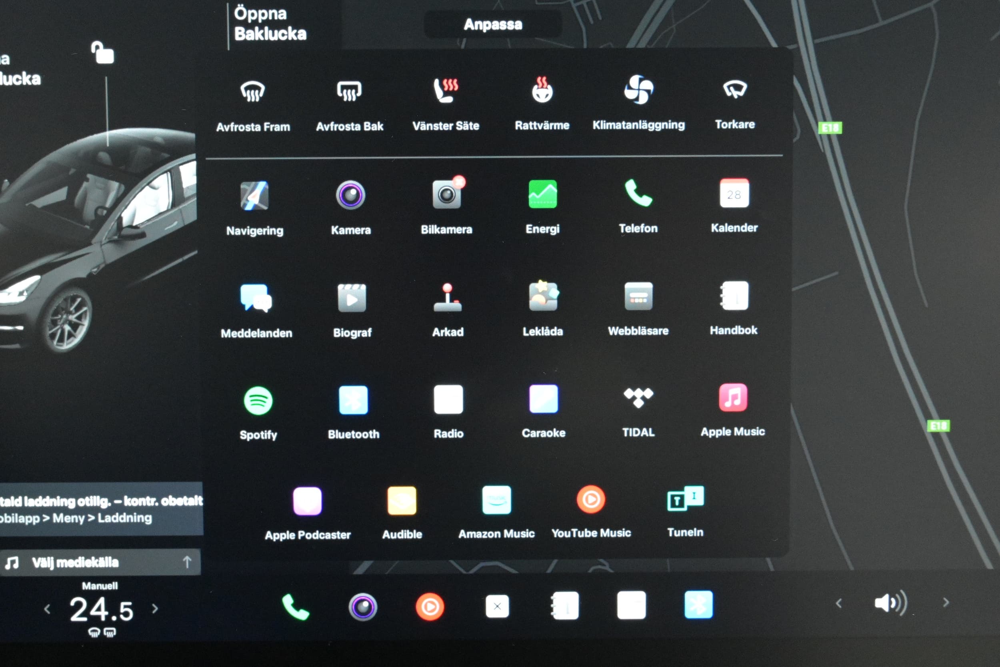Click the Anpassa button

(493, 24)
